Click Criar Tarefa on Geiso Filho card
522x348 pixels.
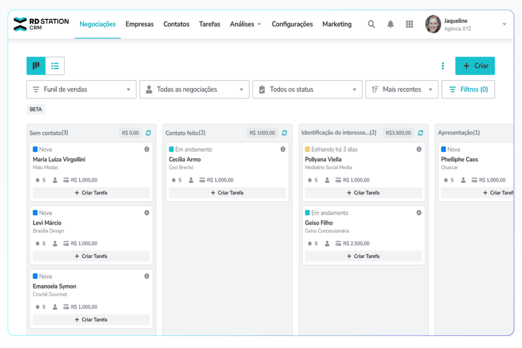point(363,256)
